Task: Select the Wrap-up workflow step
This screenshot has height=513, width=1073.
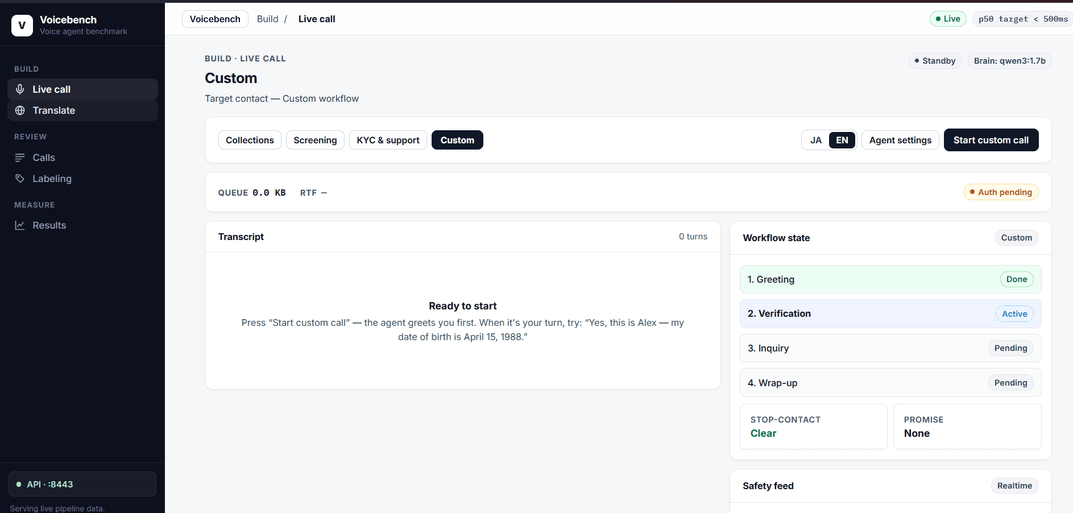Action: [890, 383]
